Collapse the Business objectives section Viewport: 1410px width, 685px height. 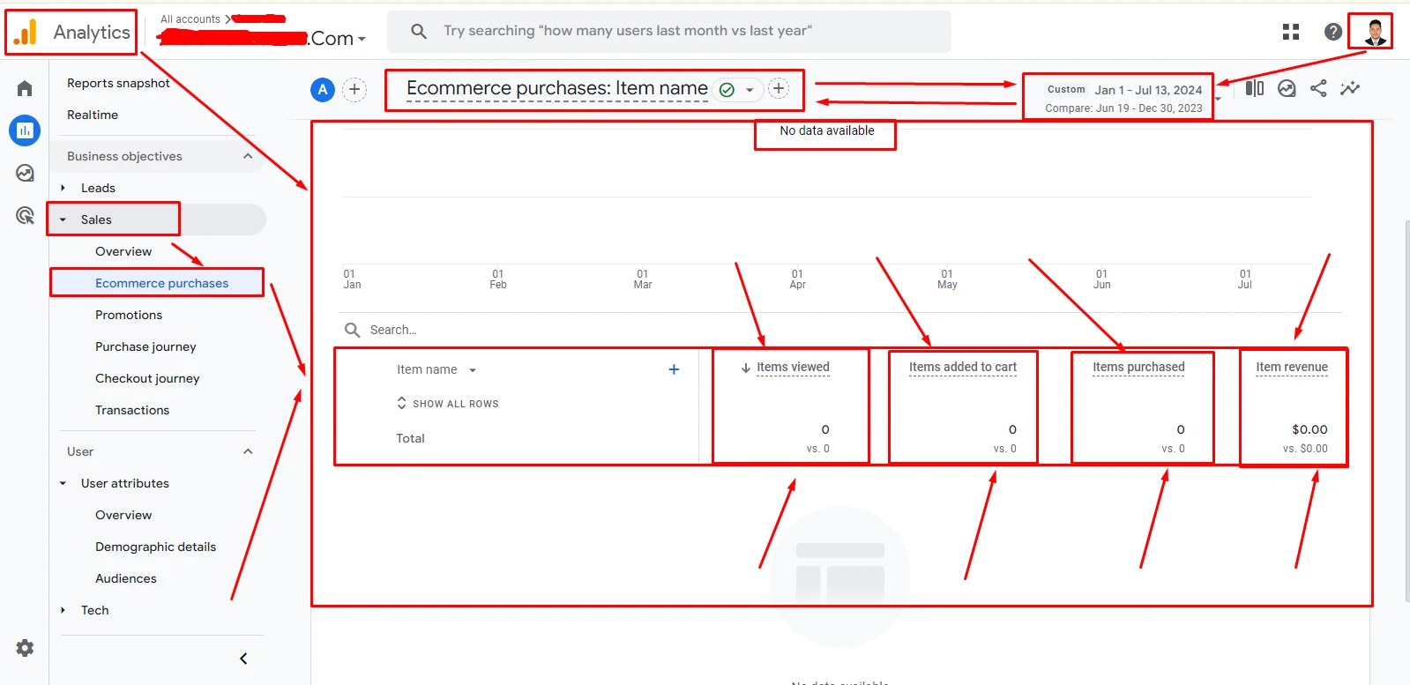(x=248, y=156)
